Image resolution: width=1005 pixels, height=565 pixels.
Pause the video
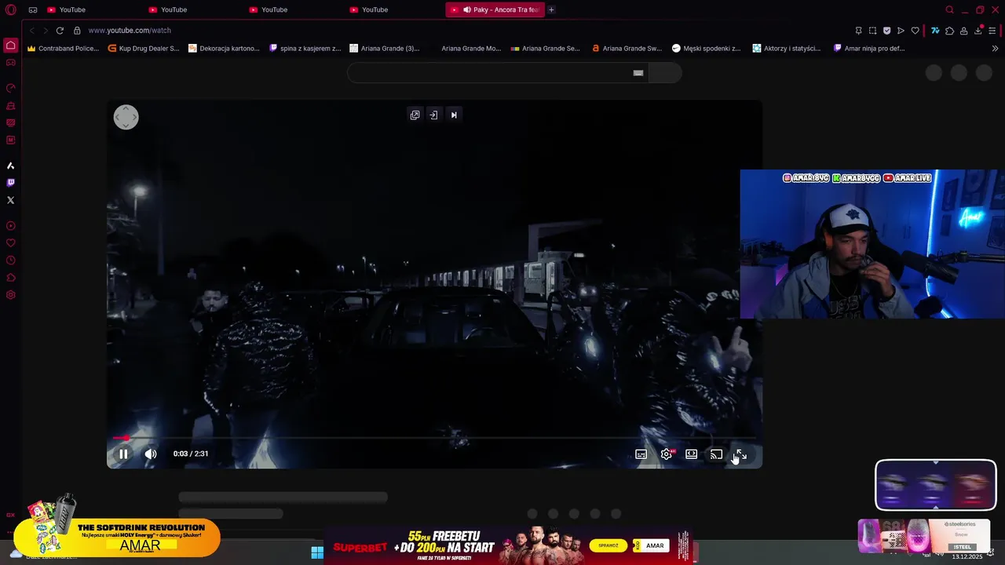123,454
